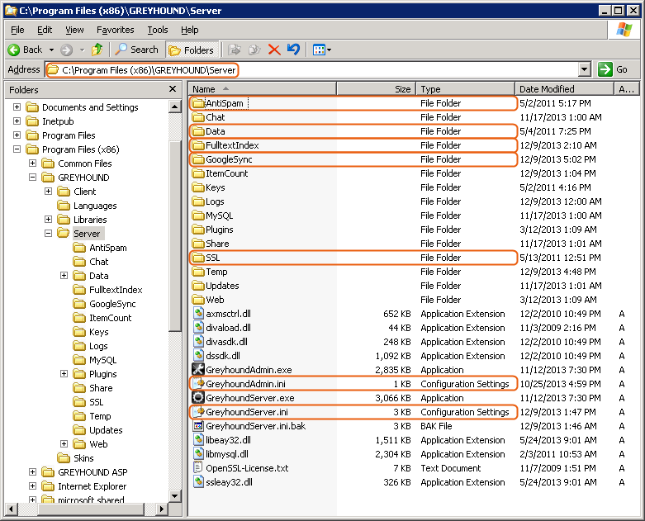Open the Forward history dropdown arrow

[x=83, y=50]
